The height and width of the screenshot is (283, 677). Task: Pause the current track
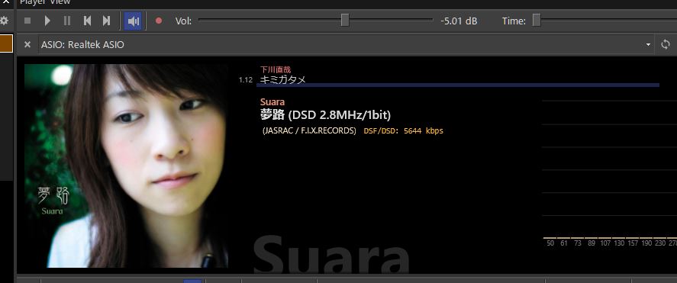click(67, 21)
